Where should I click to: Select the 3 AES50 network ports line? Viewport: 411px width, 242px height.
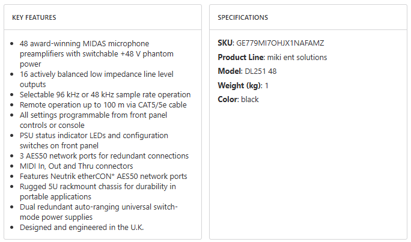tap(104, 156)
